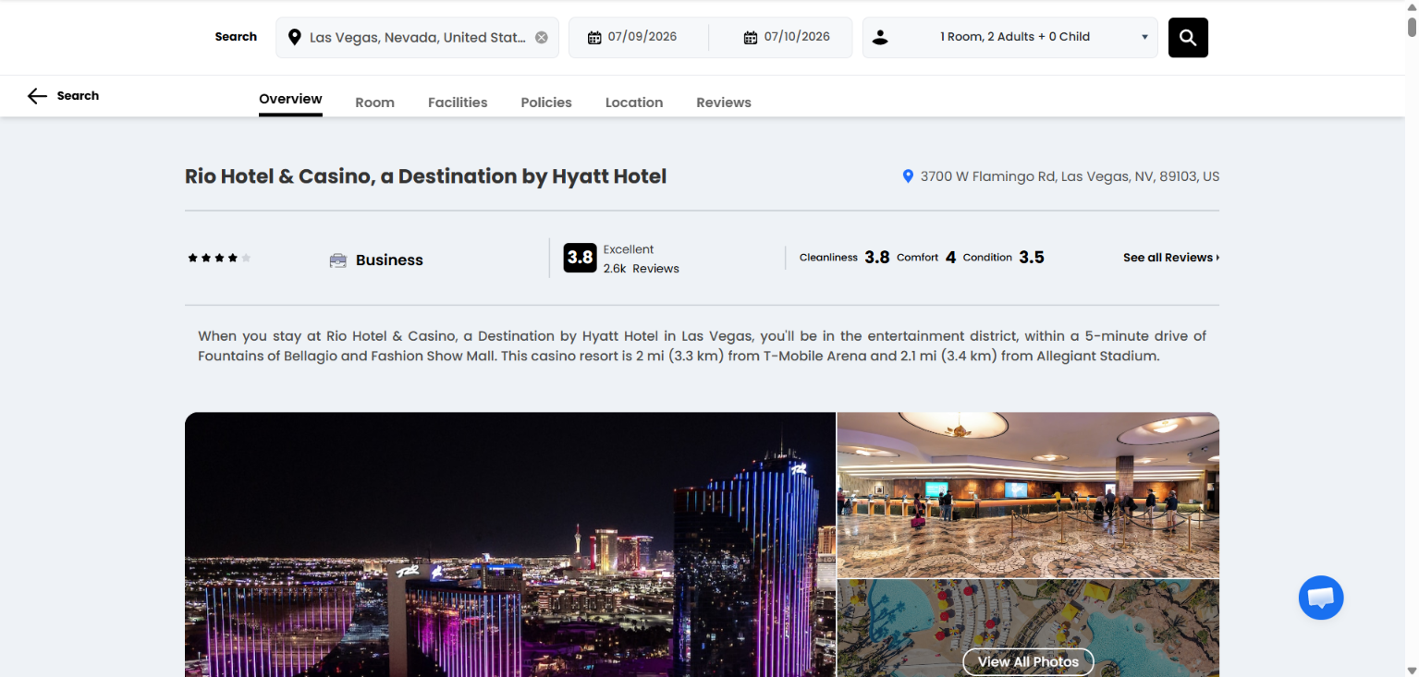Open the Location tab
This screenshot has width=1419, height=677.
634,103
